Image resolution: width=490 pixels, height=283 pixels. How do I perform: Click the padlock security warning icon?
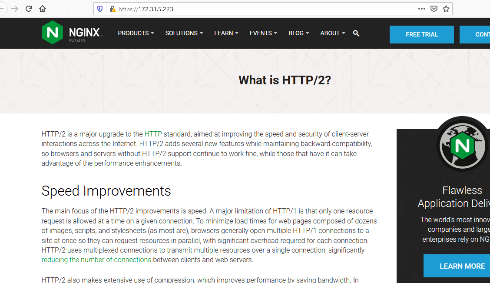pos(113,9)
